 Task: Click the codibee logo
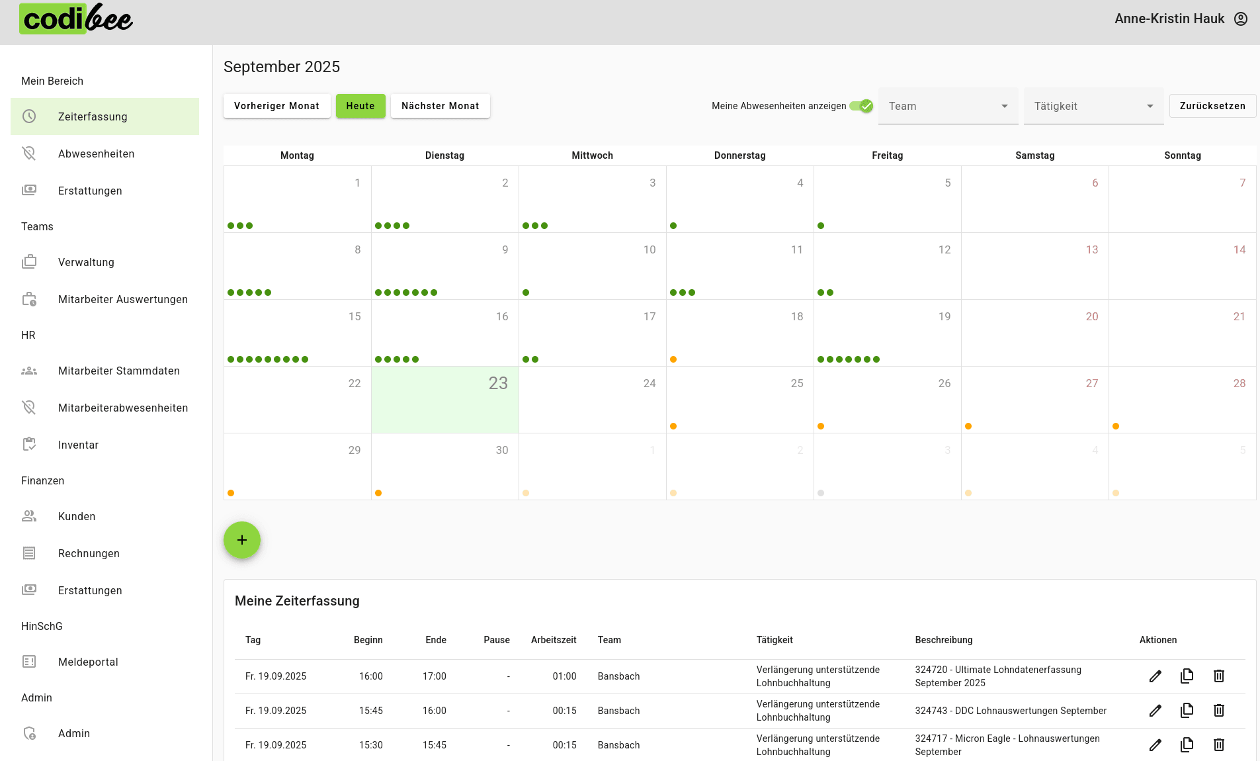coord(76,19)
